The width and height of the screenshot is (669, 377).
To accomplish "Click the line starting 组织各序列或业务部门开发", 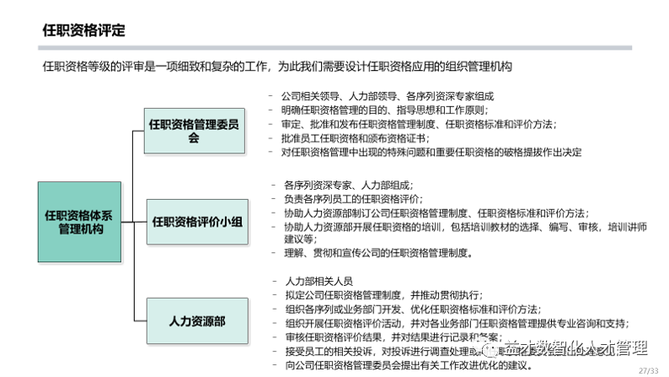I will pyautogui.click(x=413, y=310).
